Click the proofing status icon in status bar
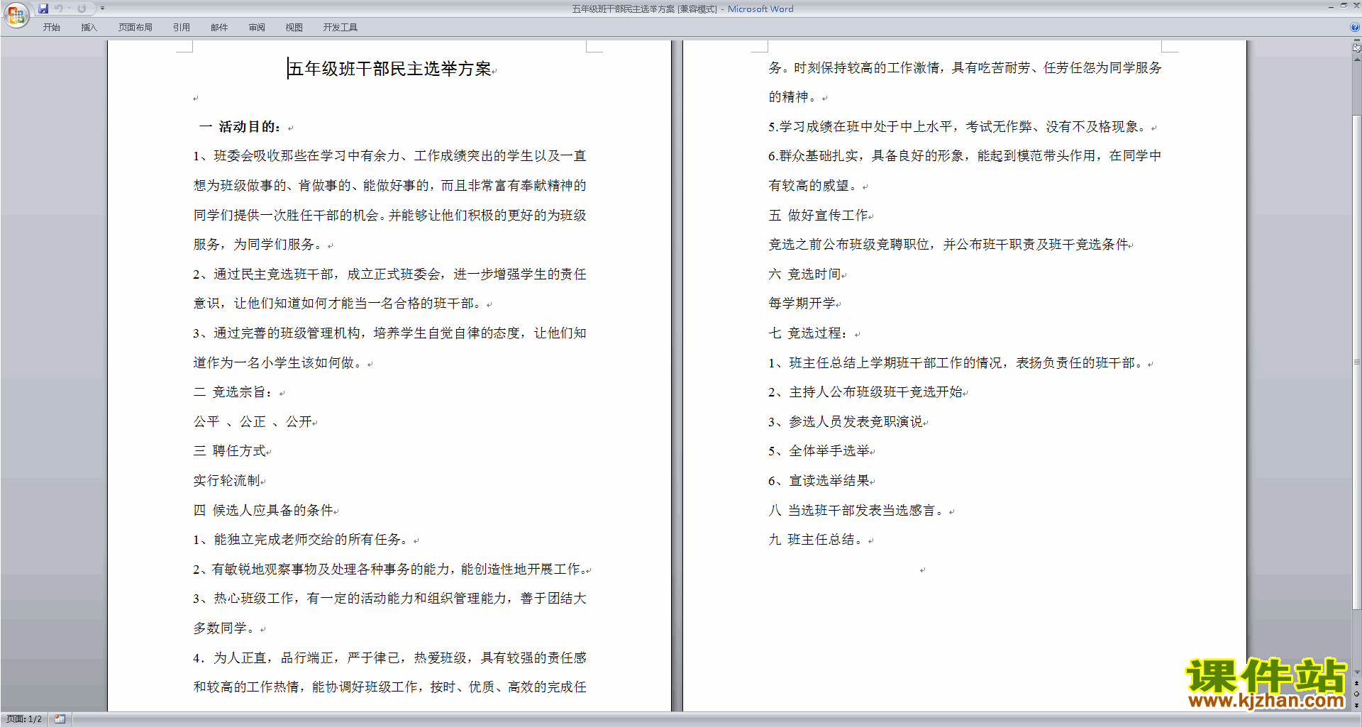Screen dimensions: 1362x727 tap(60, 719)
